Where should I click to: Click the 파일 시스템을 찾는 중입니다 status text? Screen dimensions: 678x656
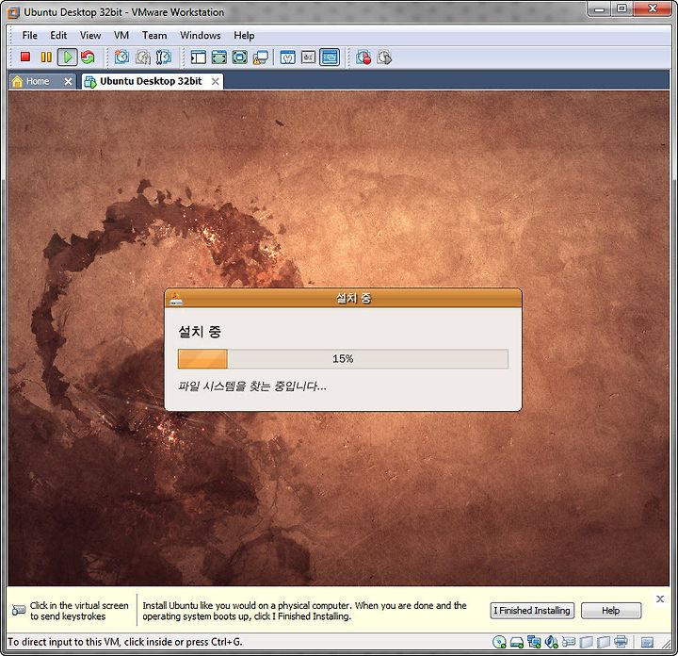coord(252,385)
